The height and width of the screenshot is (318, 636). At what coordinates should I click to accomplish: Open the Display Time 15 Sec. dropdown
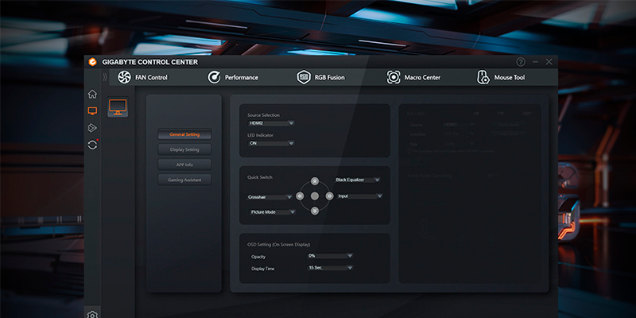coord(330,268)
